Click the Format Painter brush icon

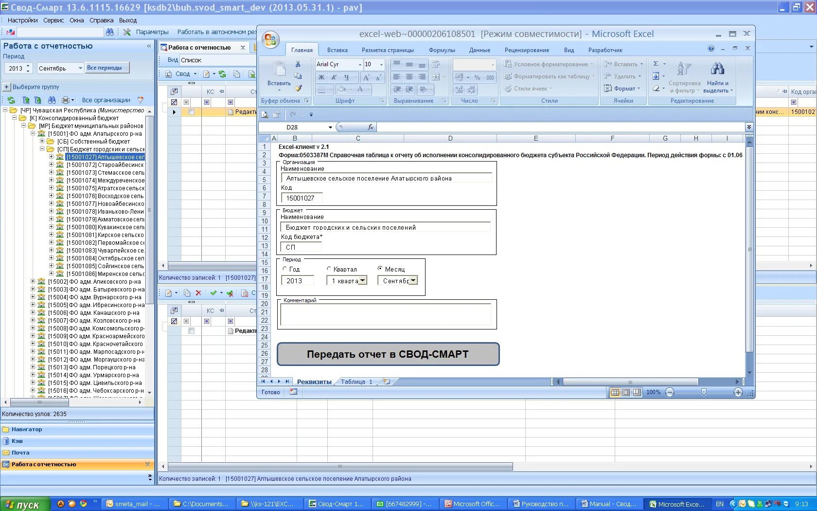coord(298,88)
